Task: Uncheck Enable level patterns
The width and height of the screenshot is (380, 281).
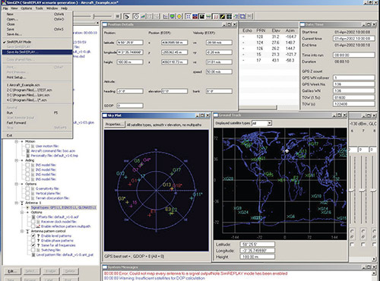Action: [33, 236]
